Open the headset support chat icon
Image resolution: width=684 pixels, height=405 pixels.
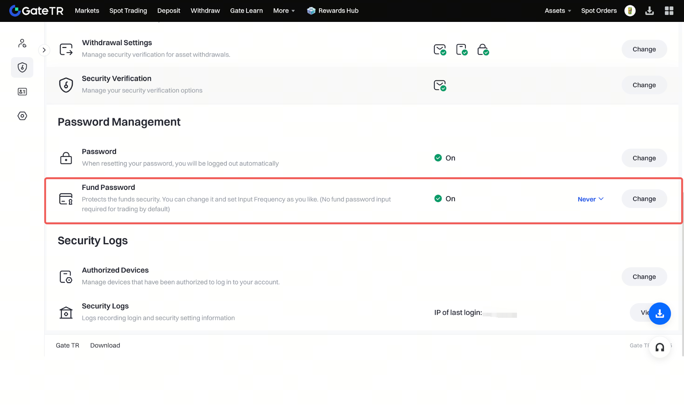pyautogui.click(x=659, y=347)
